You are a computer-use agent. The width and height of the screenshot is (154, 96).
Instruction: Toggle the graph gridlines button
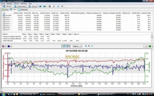(x=63, y=46)
